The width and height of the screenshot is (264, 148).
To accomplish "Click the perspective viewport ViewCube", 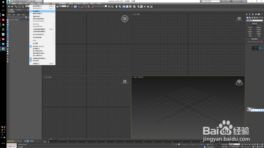I will [239, 82].
